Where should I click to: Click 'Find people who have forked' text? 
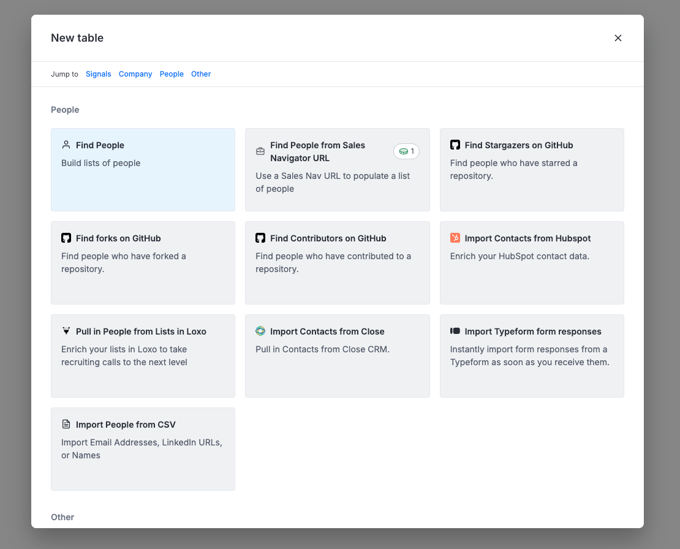pyautogui.click(x=124, y=262)
